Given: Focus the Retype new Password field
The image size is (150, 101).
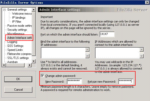Looking at the screenshot, I should [126, 81].
